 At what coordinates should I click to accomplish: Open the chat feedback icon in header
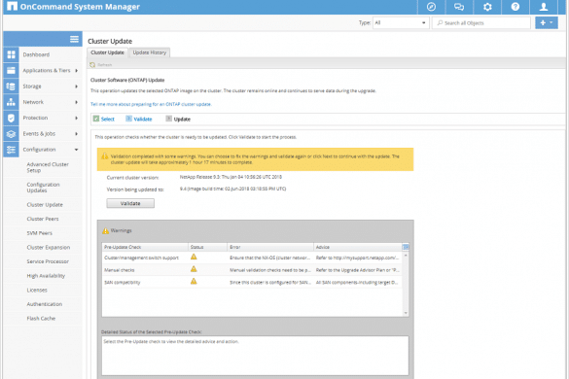click(459, 7)
